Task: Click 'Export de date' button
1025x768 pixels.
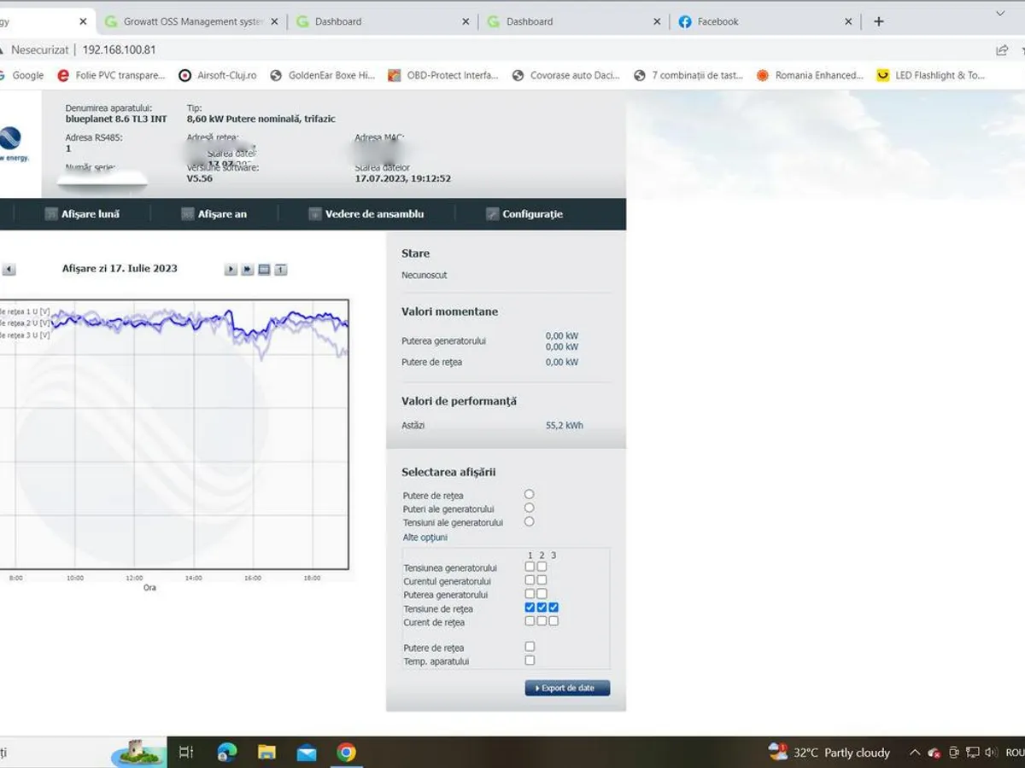Action: point(567,688)
